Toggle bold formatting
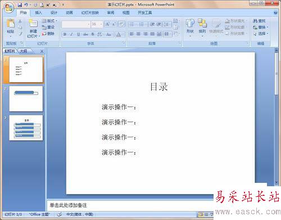 pyautogui.click(x=65, y=34)
